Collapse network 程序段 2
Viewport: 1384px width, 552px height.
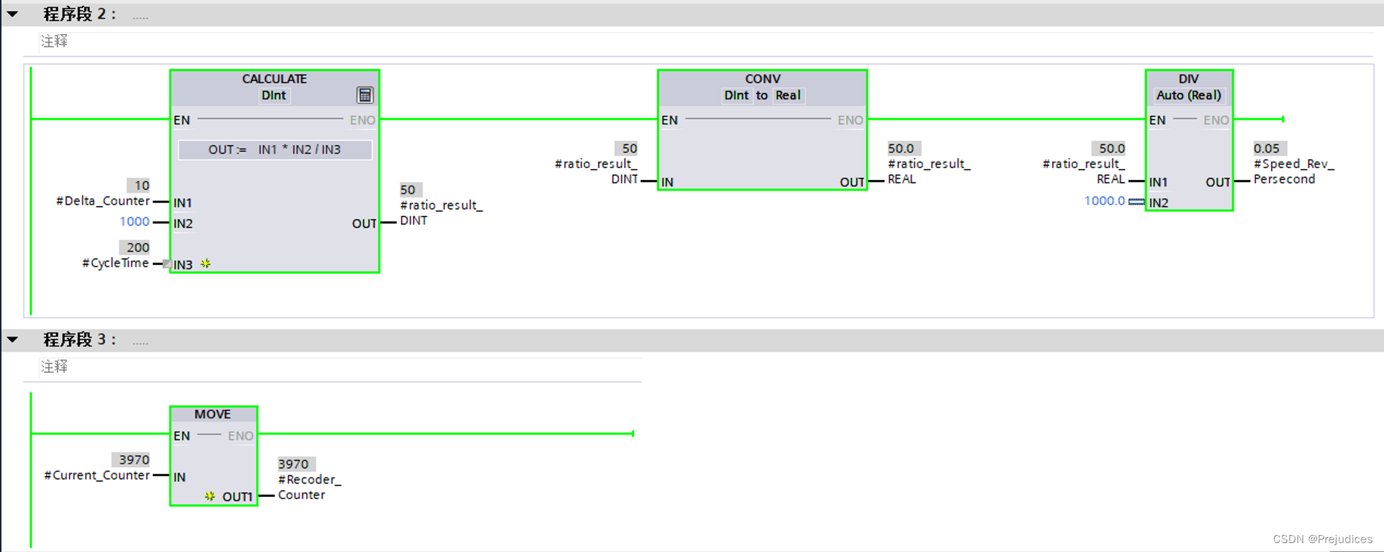click(13, 14)
